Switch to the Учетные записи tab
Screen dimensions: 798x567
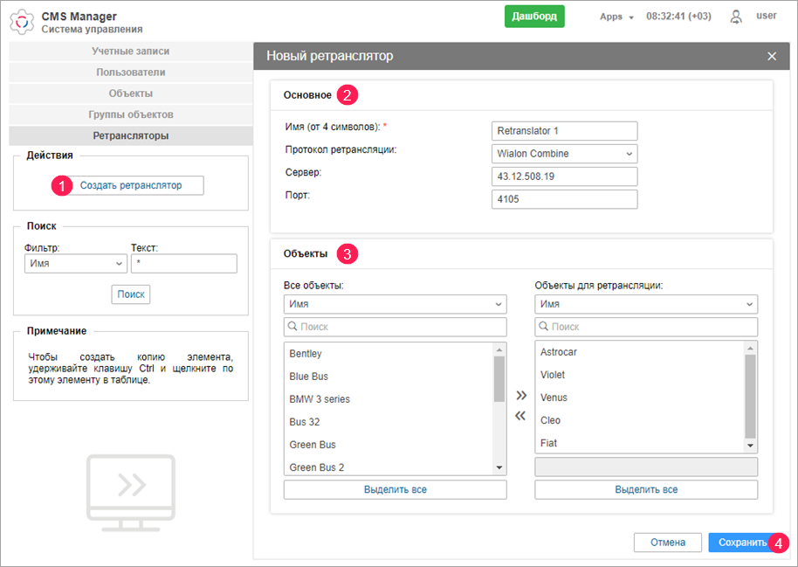131,52
